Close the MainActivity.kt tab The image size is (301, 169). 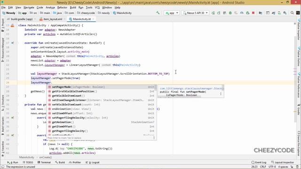pyautogui.click(x=93, y=19)
